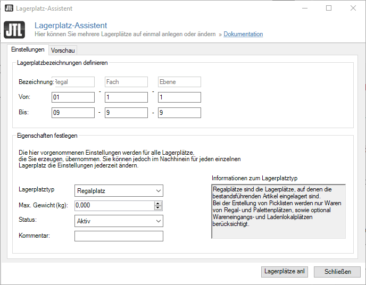
Task: Close the Lagerplatz-Assistent window
Action: [x=353, y=8]
